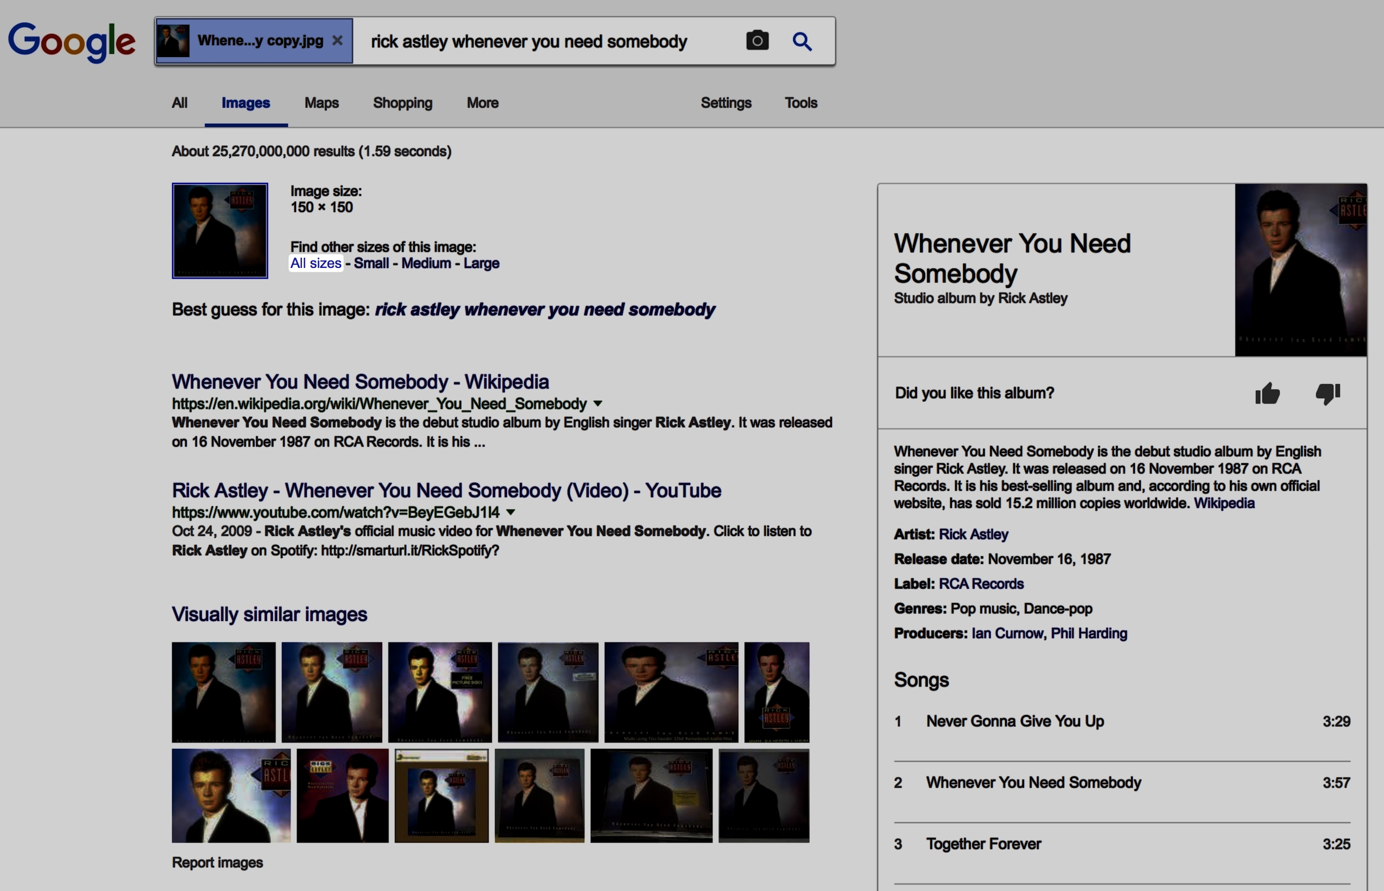This screenshot has width=1384, height=891.
Task: Click About 25,270,000,000 results text
Action: [311, 152]
